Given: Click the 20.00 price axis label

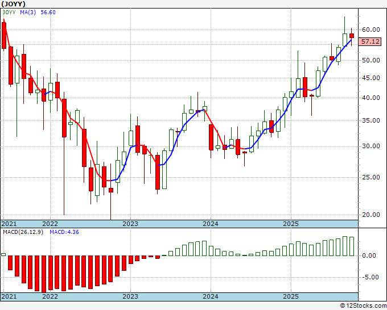Looking at the screenshot, I should point(371,215).
